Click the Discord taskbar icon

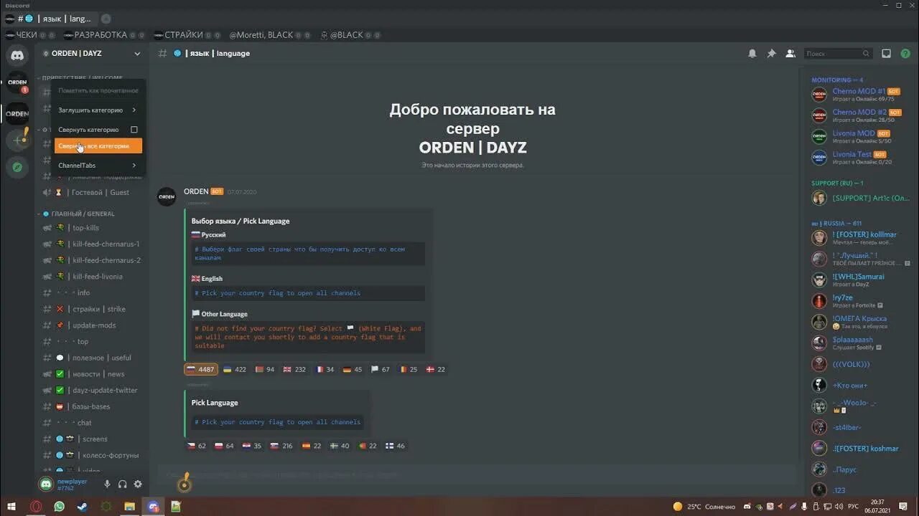[x=153, y=507]
